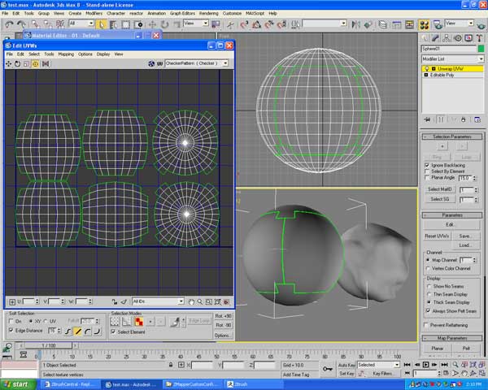Open the Display menu in Edit UVWs window

pyautogui.click(x=103, y=54)
